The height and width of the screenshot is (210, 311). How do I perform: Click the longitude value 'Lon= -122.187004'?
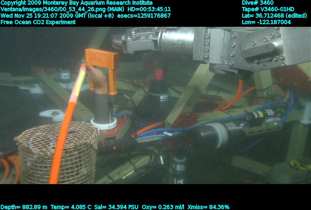coord(266,22)
